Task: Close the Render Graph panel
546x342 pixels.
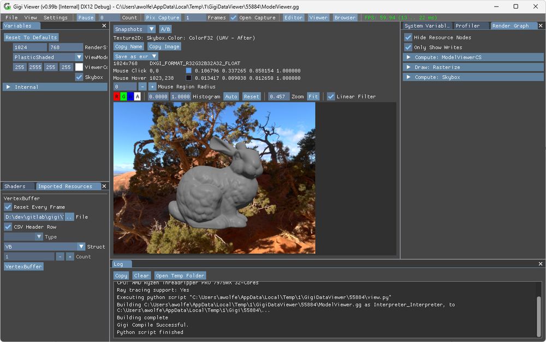Action: (x=541, y=26)
